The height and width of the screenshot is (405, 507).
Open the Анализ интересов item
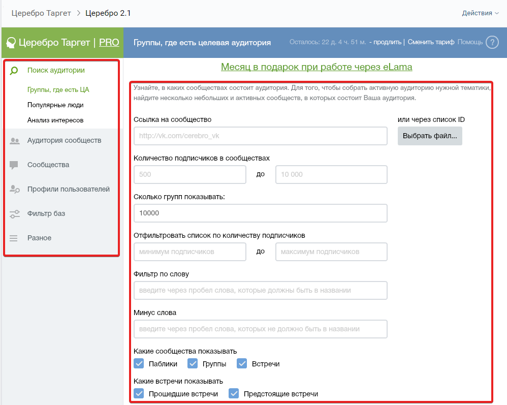tap(55, 120)
